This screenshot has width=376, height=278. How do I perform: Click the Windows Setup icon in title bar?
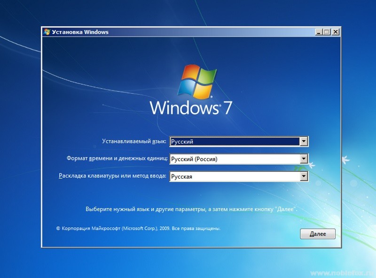tap(47, 32)
